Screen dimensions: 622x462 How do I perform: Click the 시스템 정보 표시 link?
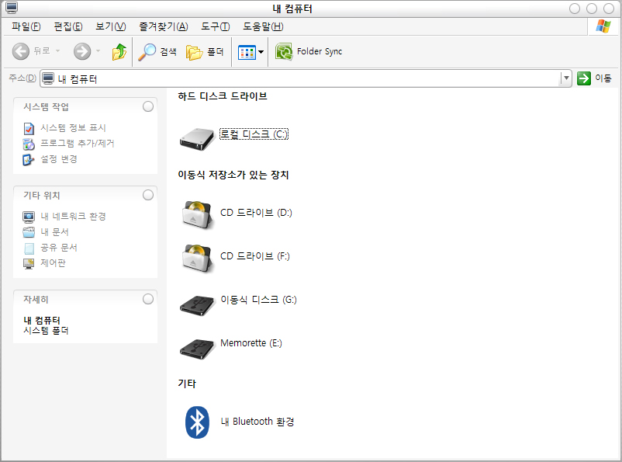(x=74, y=128)
